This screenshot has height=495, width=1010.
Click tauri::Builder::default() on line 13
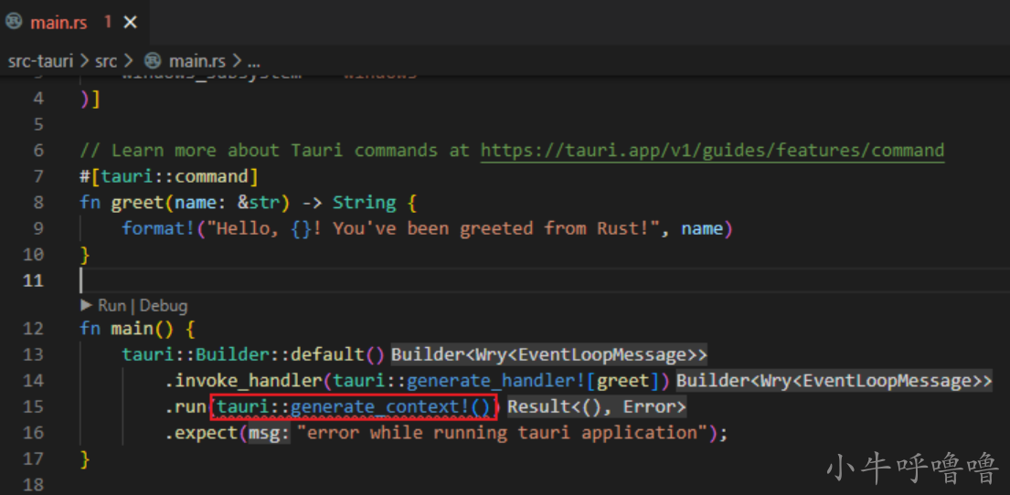254,354
